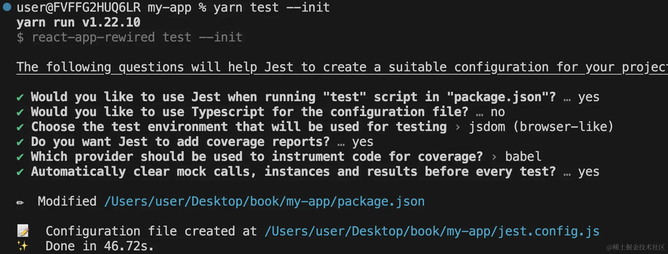The height and width of the screenshot is (254, 668).
Task: Open the package.json file path link
Action: [264, 202]
